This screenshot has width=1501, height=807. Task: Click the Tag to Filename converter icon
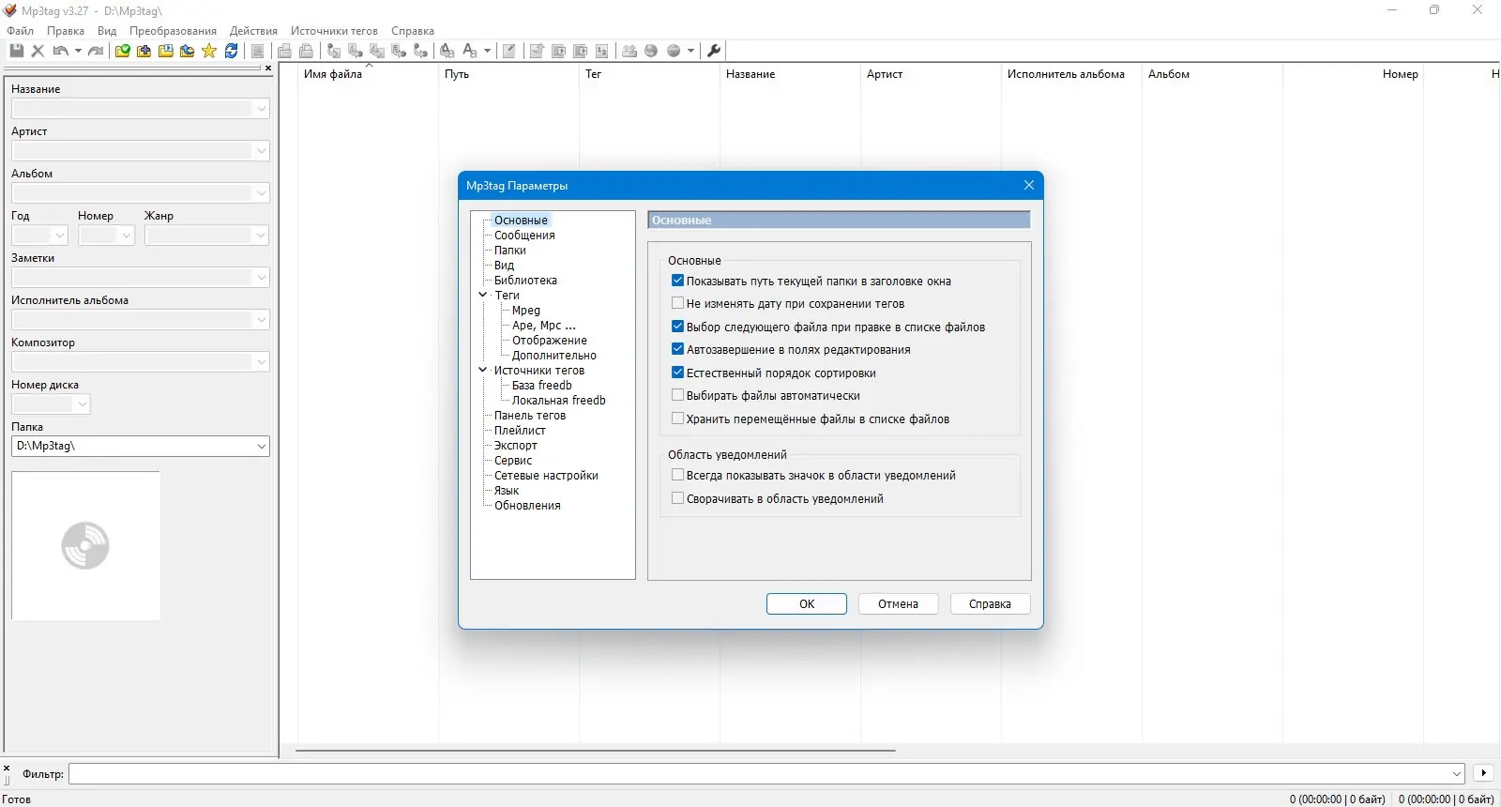(334, 51)
